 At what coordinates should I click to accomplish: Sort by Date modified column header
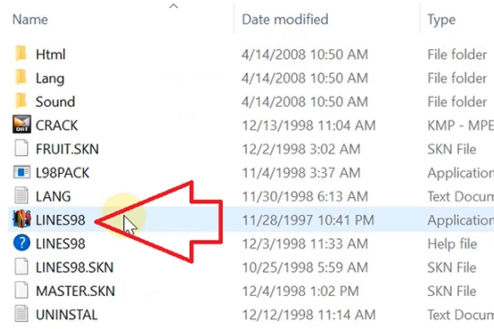click(x=285, y=19)
